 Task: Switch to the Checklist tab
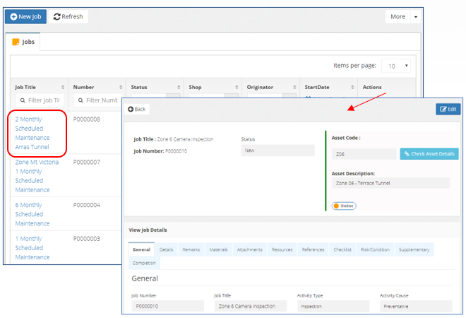[x=342, y=249]
